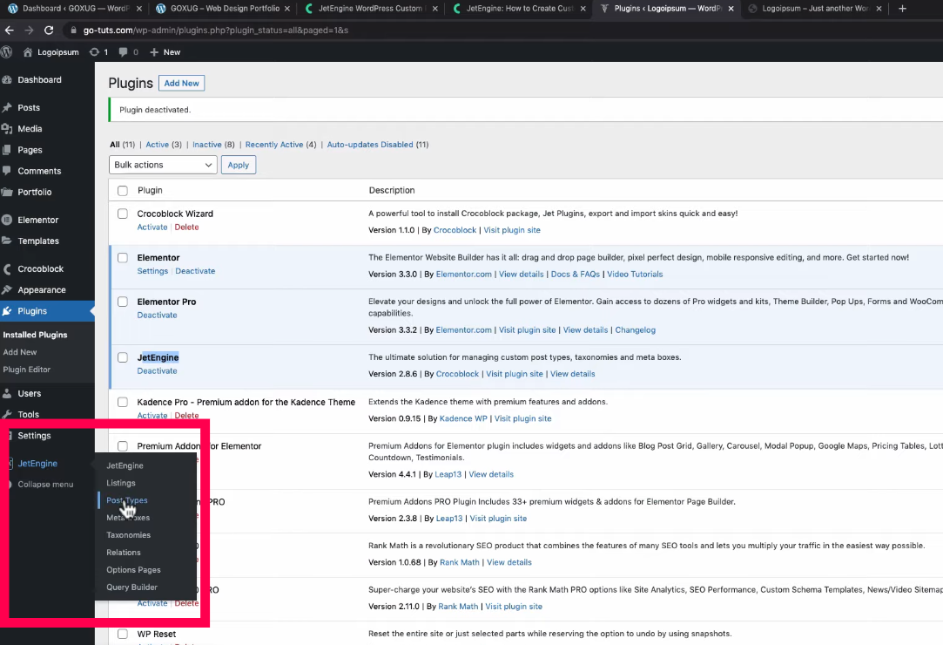943x645 pixels.
Task: Reload the page with the refresh icon
Action: tap(50, 30)
